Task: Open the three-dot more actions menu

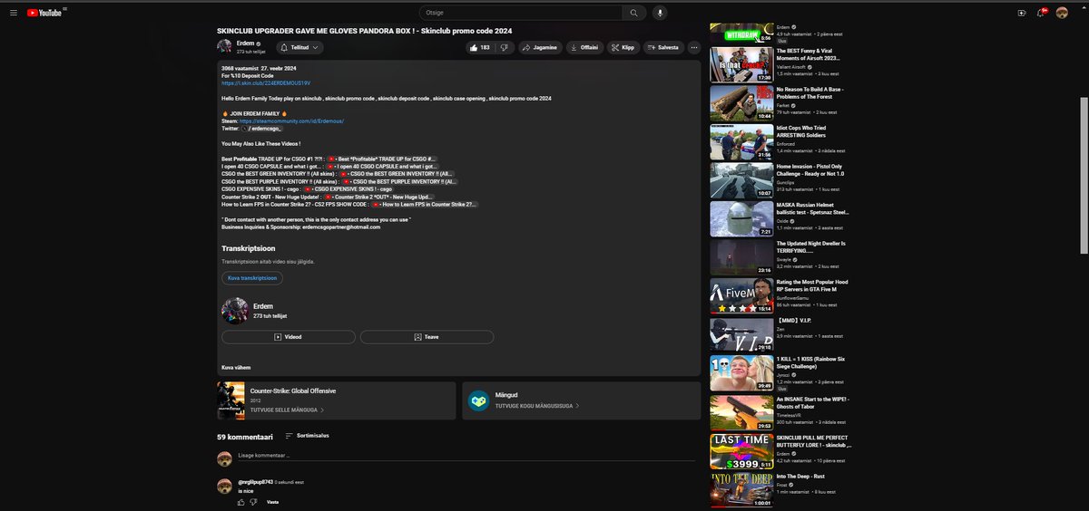Action: [x=694, y=47]
